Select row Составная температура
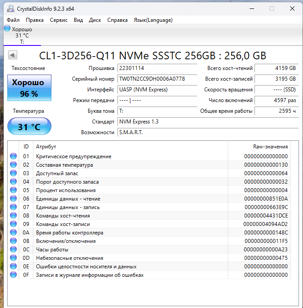 pos(149,164)
